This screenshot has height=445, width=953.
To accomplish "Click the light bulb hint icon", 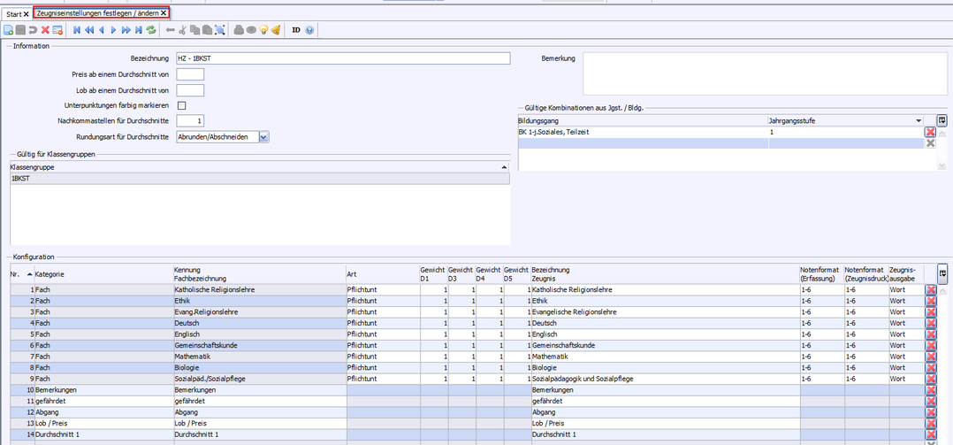I will [263, 30].
